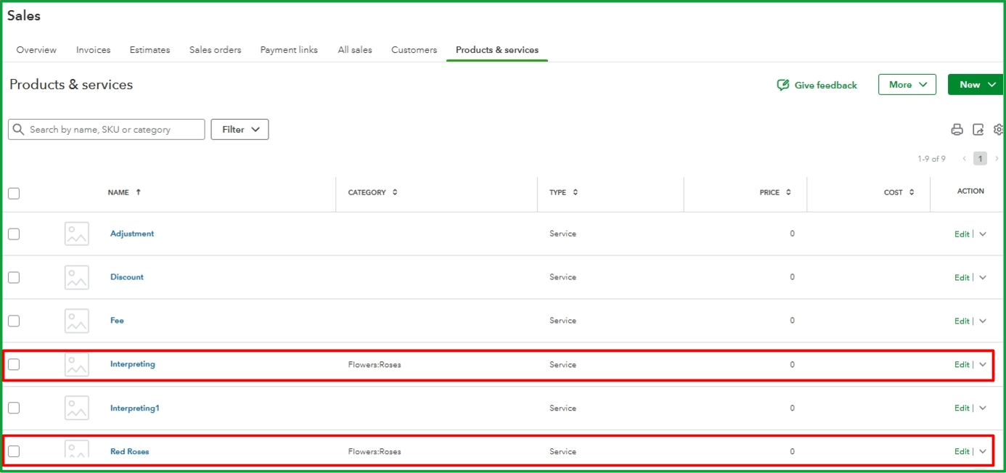Click the Filter control
The image size is (1006, 473).
pos(240,128)
